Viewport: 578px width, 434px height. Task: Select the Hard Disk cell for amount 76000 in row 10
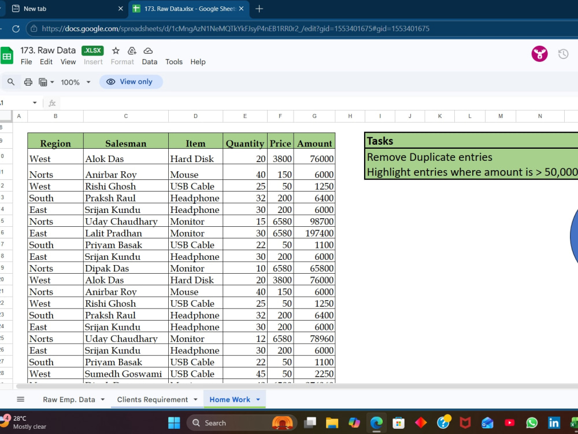point(195,156)
